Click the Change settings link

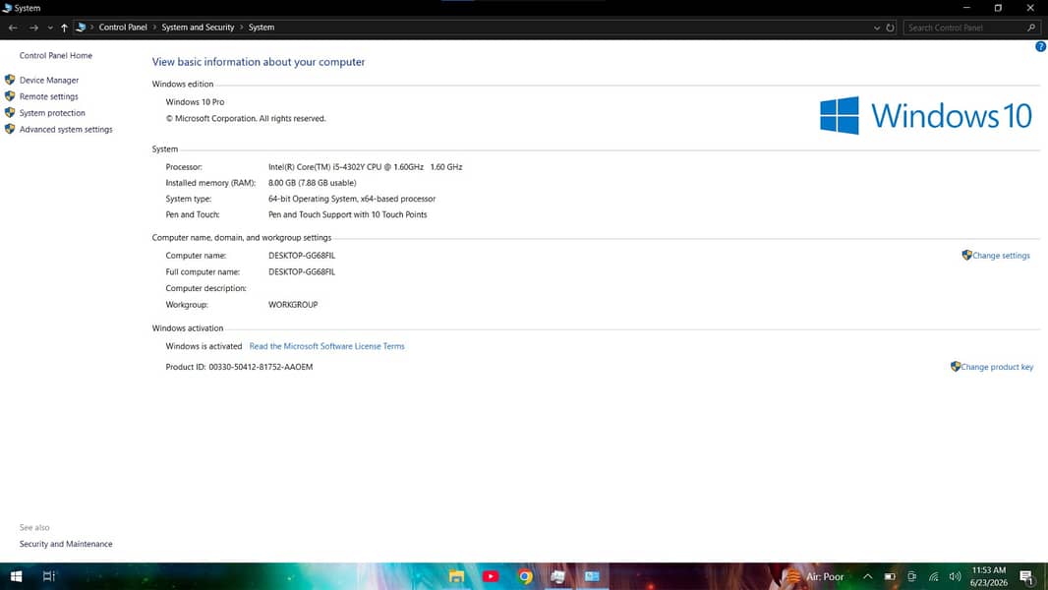tap(1001, 256)
